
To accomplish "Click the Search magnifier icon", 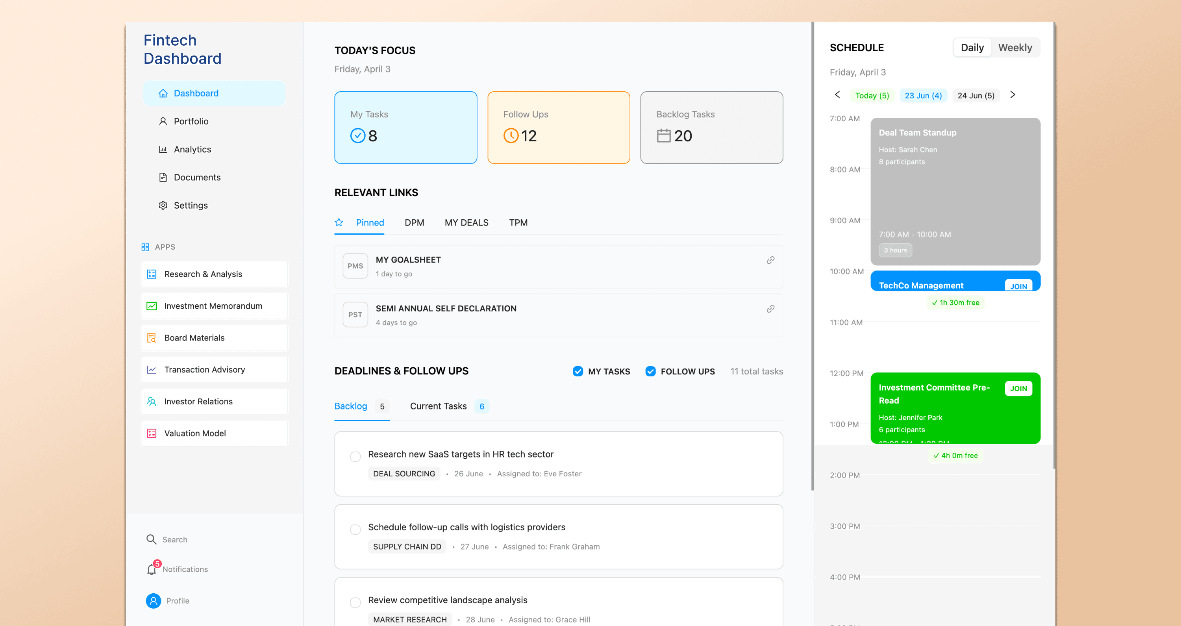I will pyautogui.click(x=151, y=539).
